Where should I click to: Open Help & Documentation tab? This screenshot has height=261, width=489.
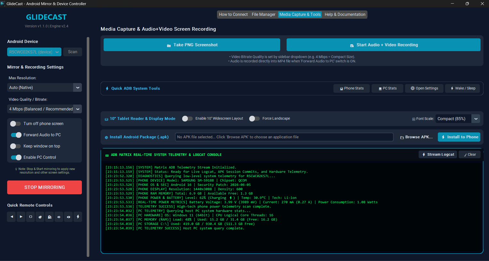click(345, 14)
